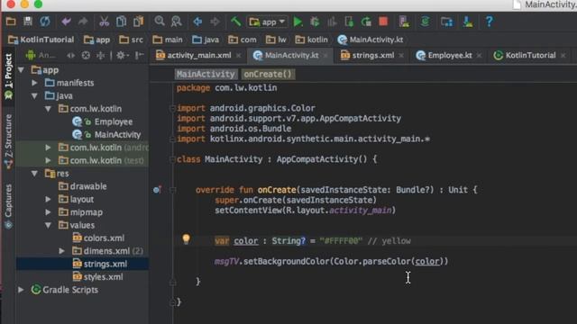Click the kotlin breadcrumb folder
Viewport: 577px width, 324px height.
(x=312, y=40)
